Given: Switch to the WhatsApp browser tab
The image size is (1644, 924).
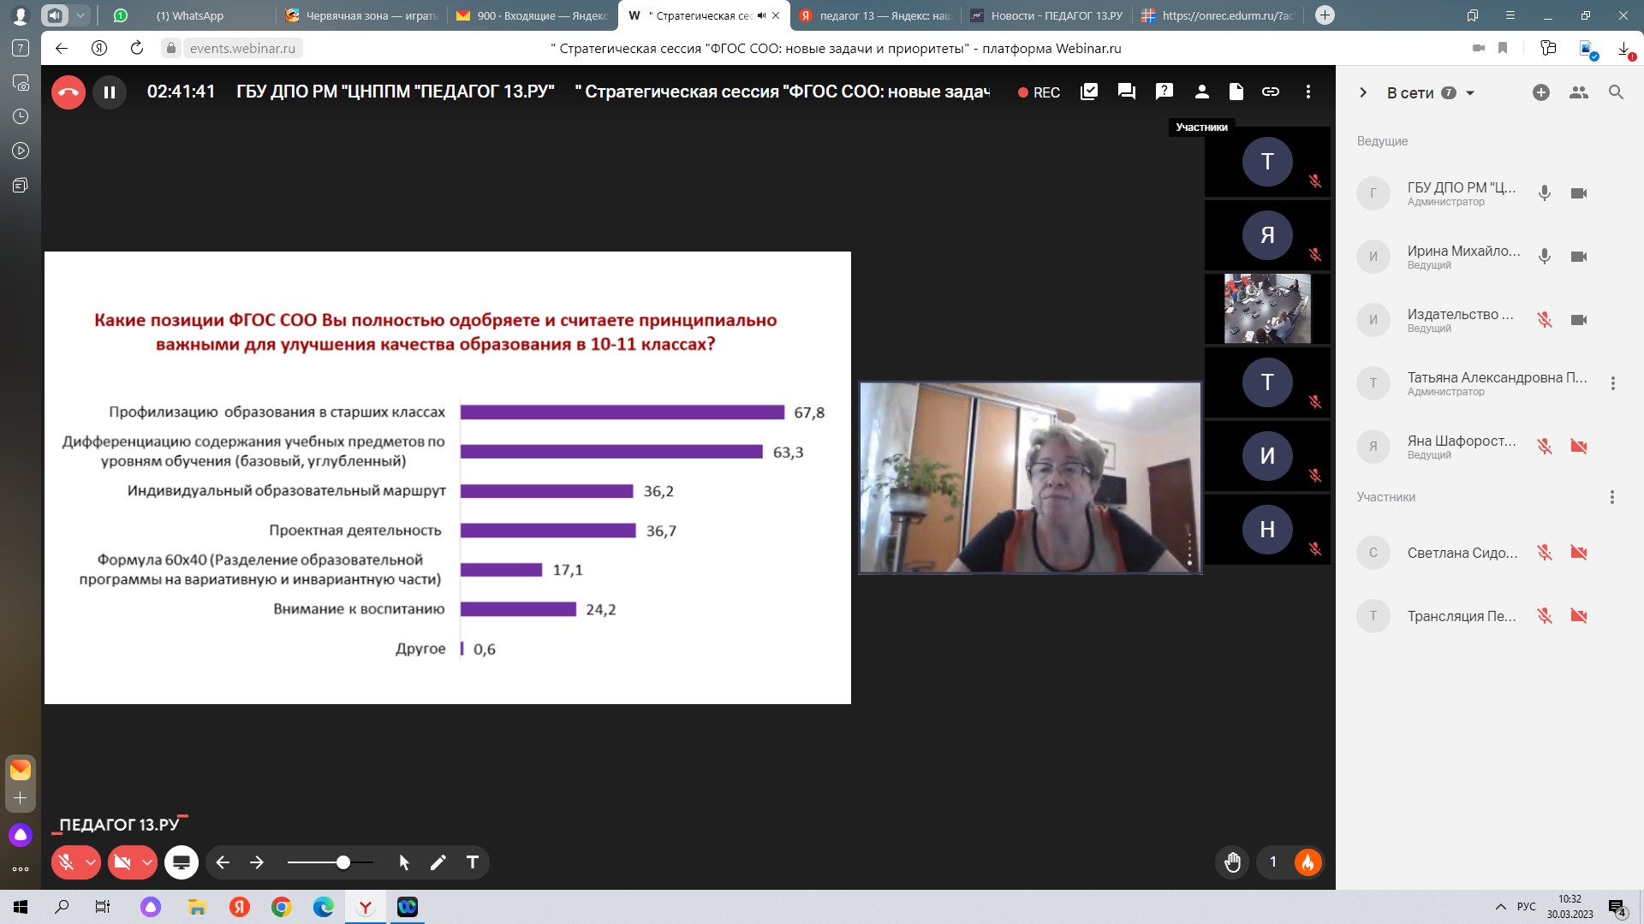Looking at the screenshot, I should (x=189, y=15).
